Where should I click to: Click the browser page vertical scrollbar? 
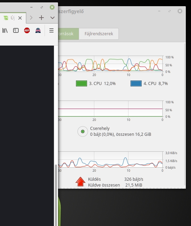coord(56,195)
